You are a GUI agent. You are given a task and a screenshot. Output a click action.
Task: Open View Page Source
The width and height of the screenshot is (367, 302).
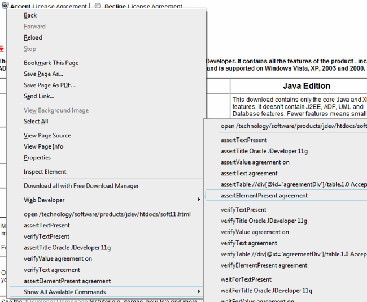46,136
